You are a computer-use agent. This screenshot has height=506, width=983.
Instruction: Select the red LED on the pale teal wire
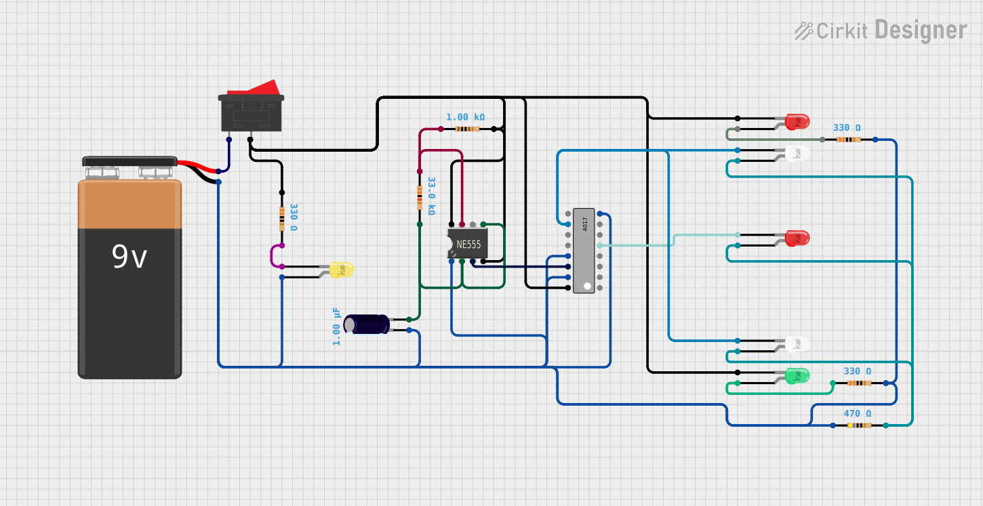(x=797, y=238)
